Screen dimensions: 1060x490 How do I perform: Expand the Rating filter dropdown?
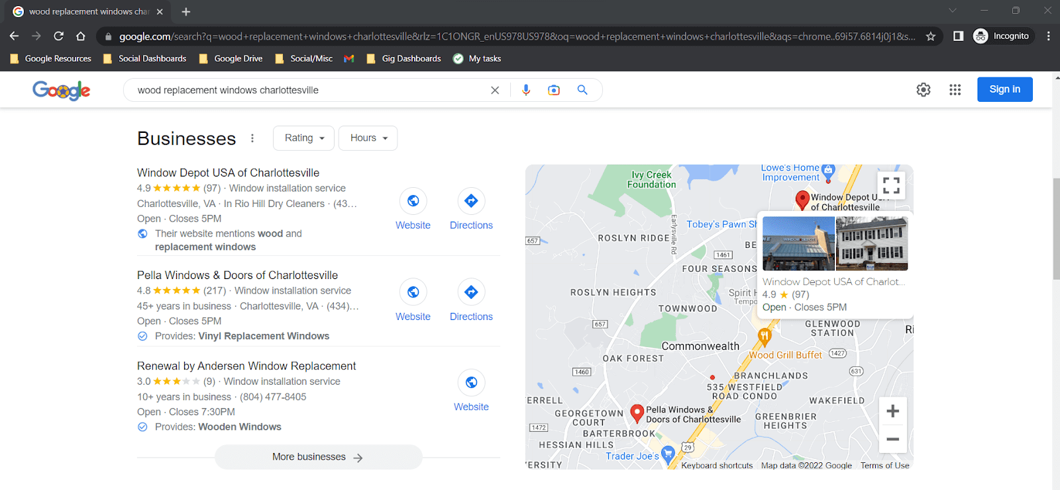coord(304,138)
